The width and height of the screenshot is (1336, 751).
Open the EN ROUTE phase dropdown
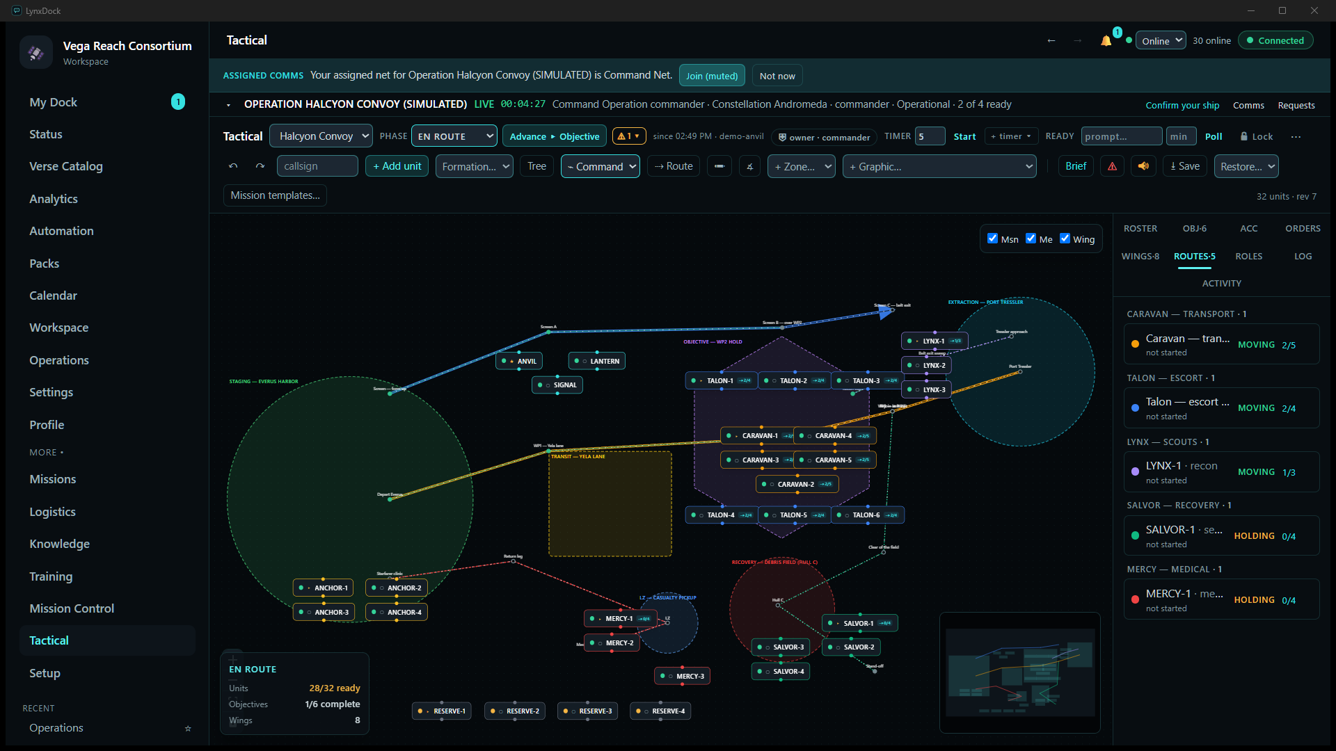click(x=454, y=136)
